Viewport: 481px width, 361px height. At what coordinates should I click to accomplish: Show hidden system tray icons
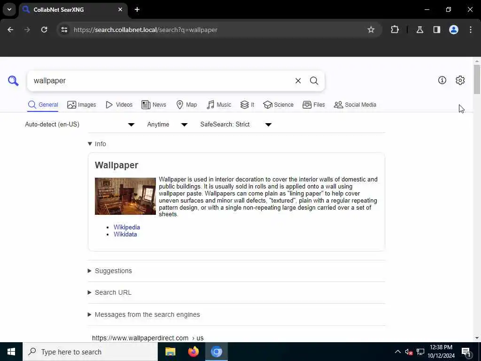[397, 352]
